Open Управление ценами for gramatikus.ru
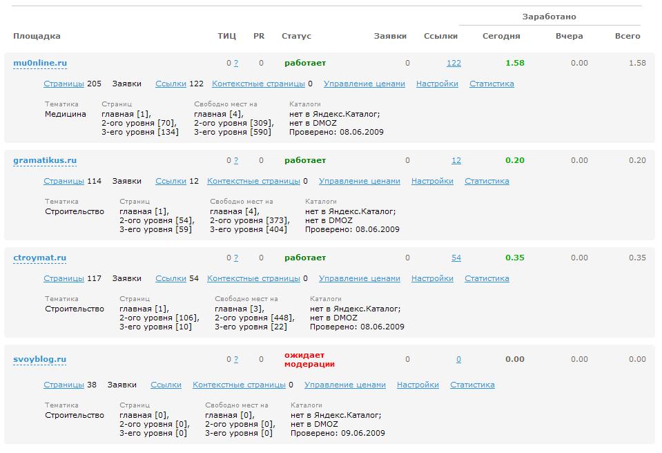The image size is (662, 453). point(359,181)
